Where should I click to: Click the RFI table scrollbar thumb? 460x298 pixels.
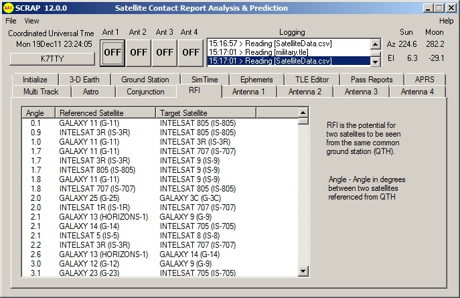coord(303,121)
